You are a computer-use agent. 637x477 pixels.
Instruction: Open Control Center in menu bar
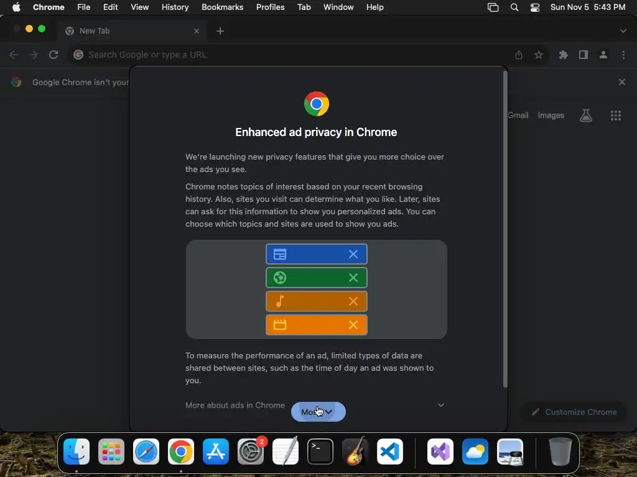535,7
